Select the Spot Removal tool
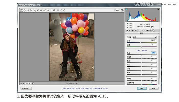 [44, 10]
